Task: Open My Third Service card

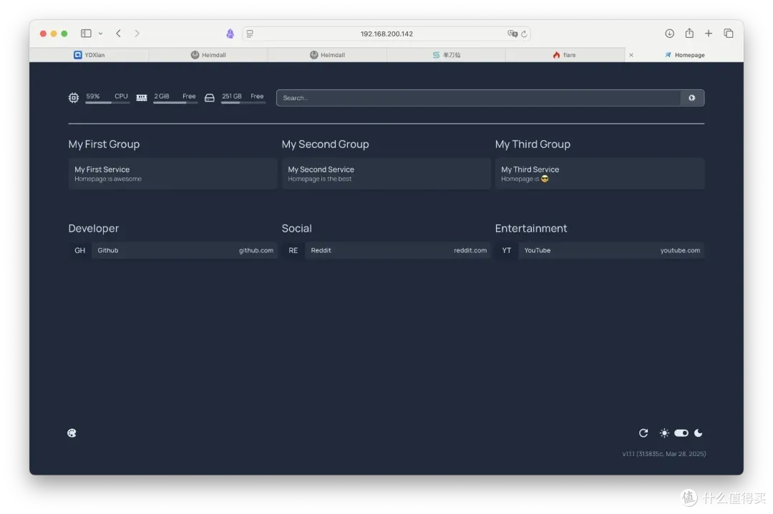Action: [600, 174]
